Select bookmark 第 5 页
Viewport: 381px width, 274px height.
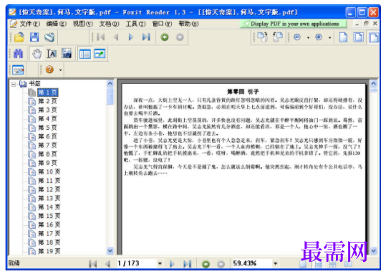(47, 128)
